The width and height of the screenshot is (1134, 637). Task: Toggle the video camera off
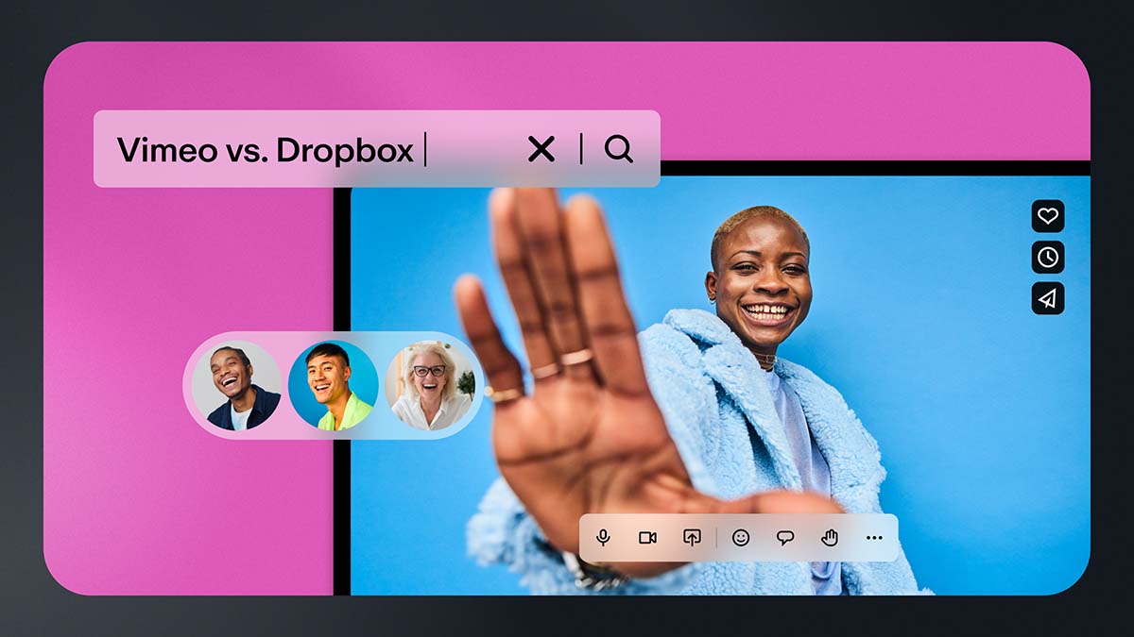(x=647, y=538)
